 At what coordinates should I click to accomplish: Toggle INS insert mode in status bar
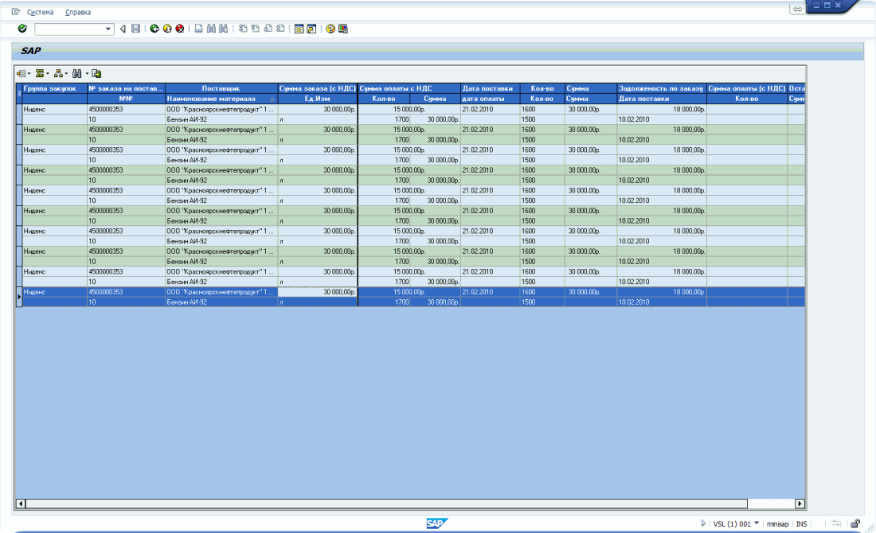[x=801, y=524]
